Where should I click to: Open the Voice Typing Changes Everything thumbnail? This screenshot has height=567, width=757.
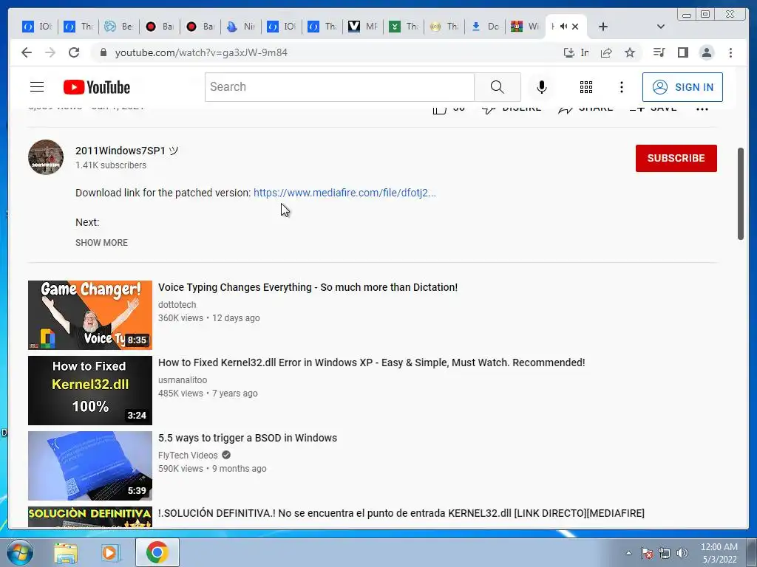coord(89,315)
